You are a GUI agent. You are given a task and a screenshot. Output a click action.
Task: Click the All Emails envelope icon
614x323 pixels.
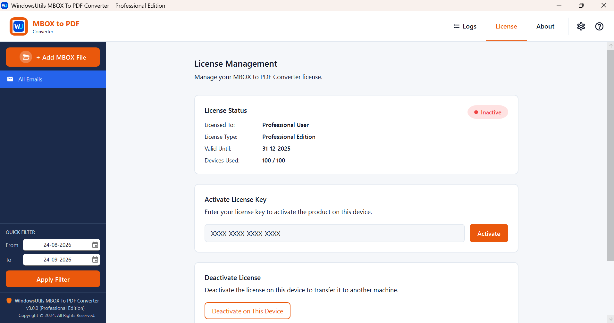(10, 79)
